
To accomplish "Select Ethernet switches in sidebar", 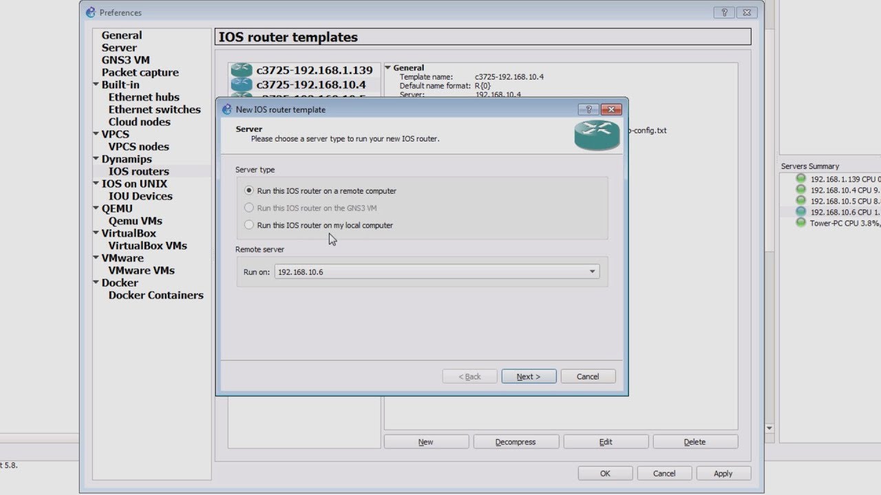I will (x=154, y=109).
